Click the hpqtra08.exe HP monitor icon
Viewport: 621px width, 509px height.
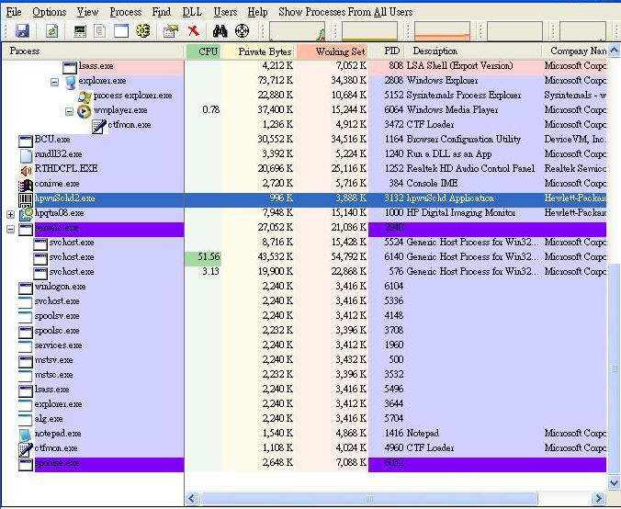[x=26, y=214]
